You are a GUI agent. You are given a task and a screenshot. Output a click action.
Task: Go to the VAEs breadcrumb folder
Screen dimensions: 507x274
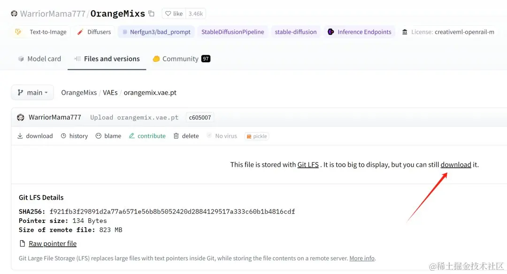[110, 93]
